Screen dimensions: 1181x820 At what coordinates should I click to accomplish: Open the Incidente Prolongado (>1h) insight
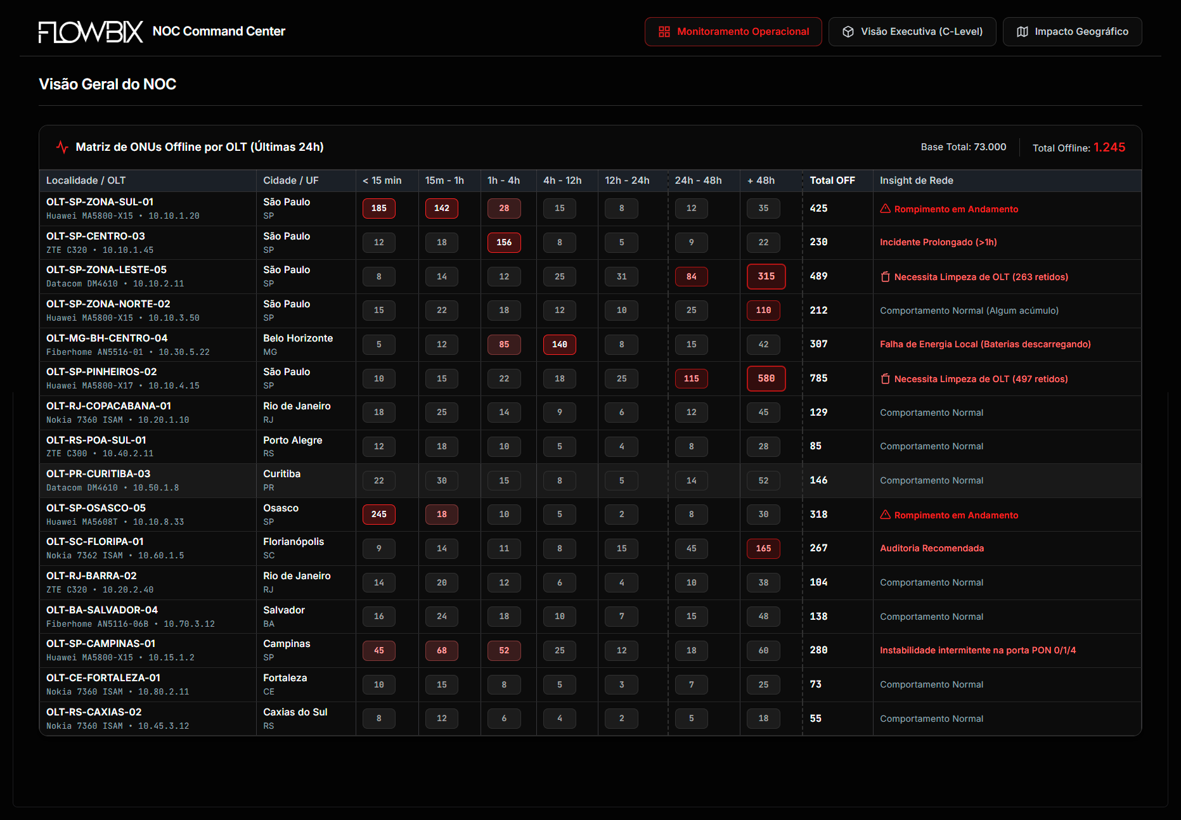click(938, 242)
